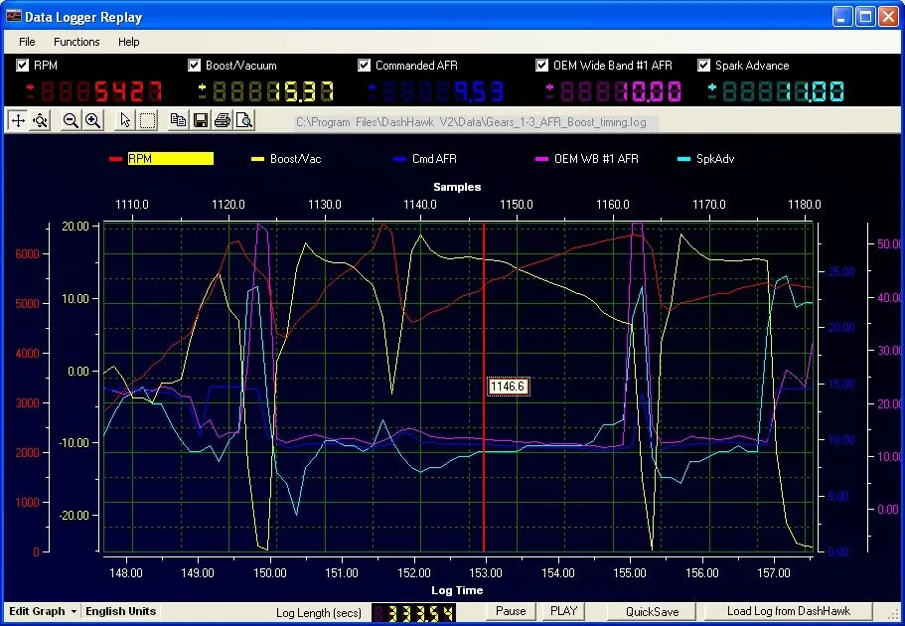Uncheck the RPM checkbox

coord(23,66)
